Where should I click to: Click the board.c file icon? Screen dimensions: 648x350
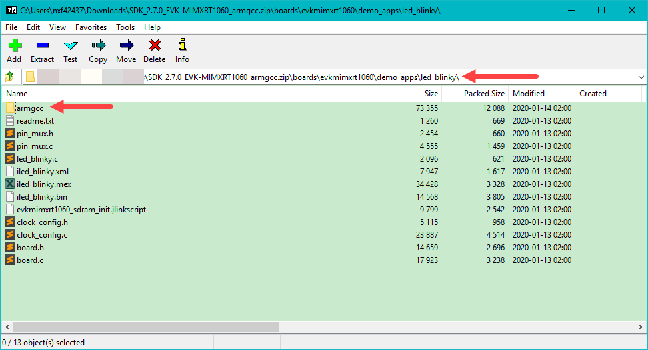click(10, 260)
